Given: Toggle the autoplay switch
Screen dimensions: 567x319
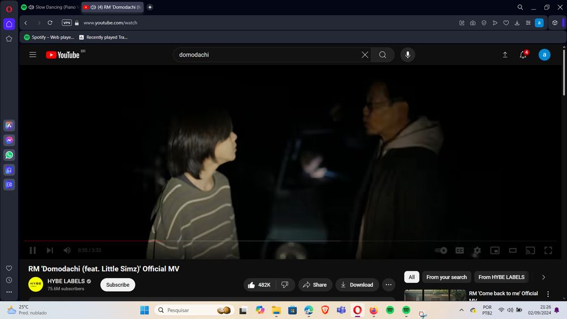Looking at the screenshot, I should 441,250.
